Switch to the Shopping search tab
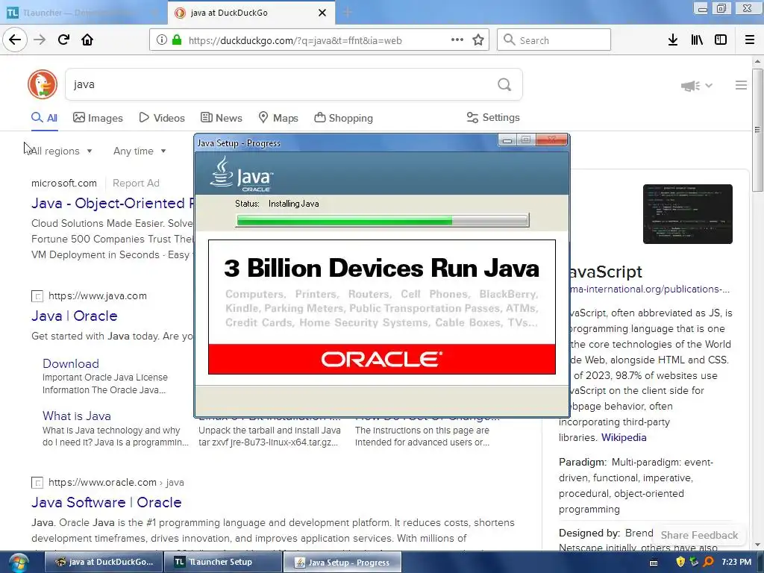Viewport: 764px width, 573px height. [x=343, y=118]
